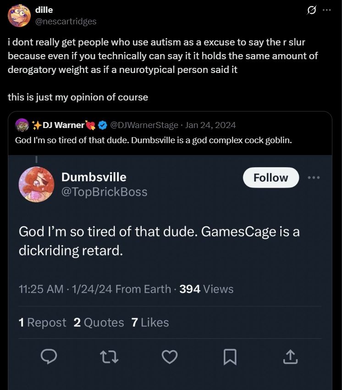Click DJ Warner's blue verified badge
This screenshot has width=342, height=390.
tap(103, 125)
